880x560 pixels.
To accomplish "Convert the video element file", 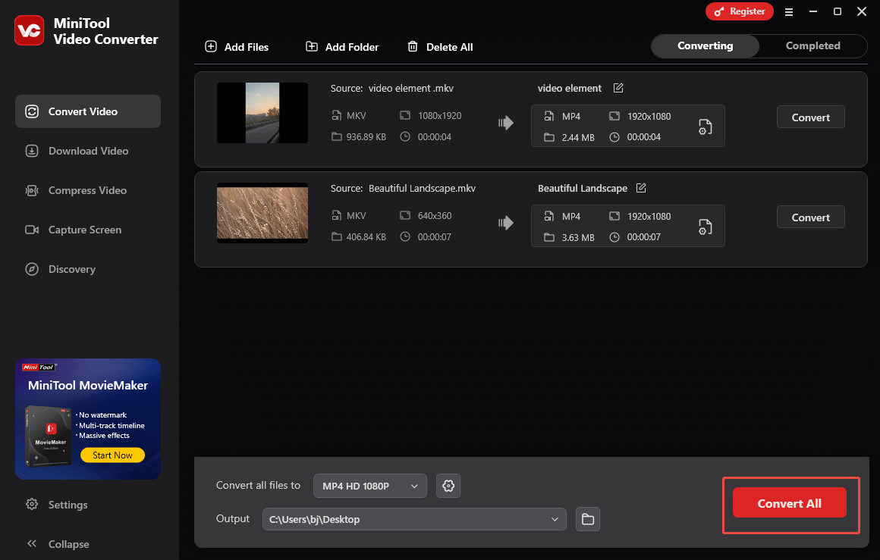I will [810, 117].
